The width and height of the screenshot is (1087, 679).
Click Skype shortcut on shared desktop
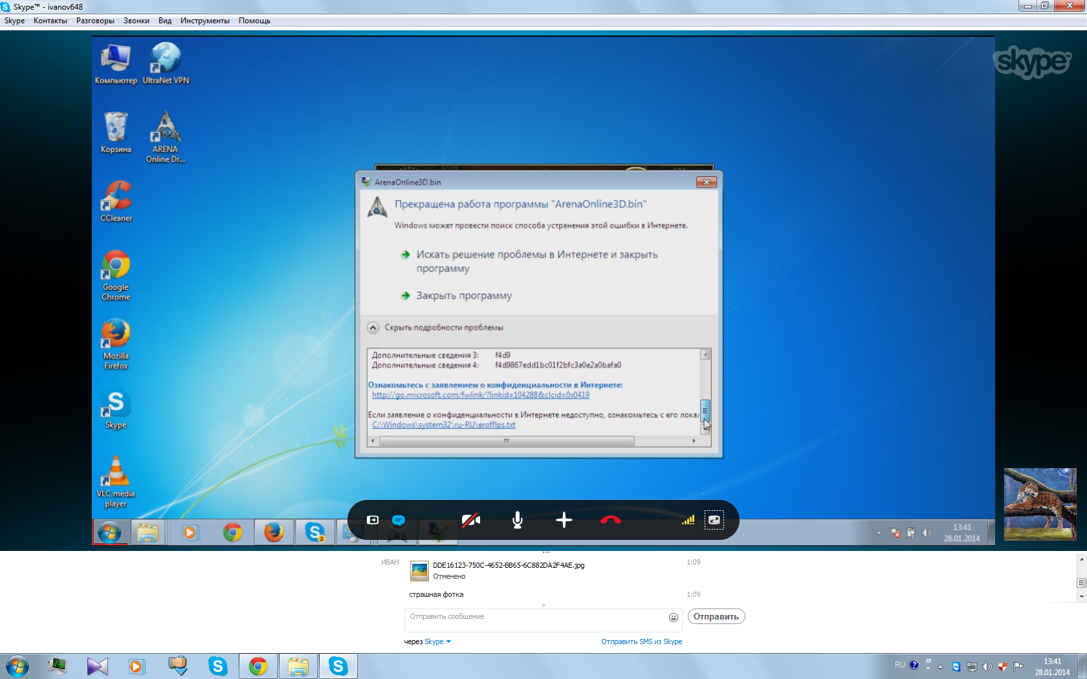(116, 409)
